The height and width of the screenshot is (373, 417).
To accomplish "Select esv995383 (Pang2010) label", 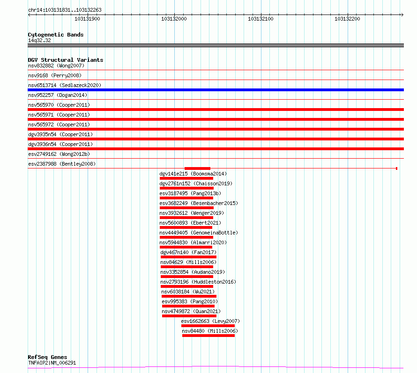I will point(190,301).
